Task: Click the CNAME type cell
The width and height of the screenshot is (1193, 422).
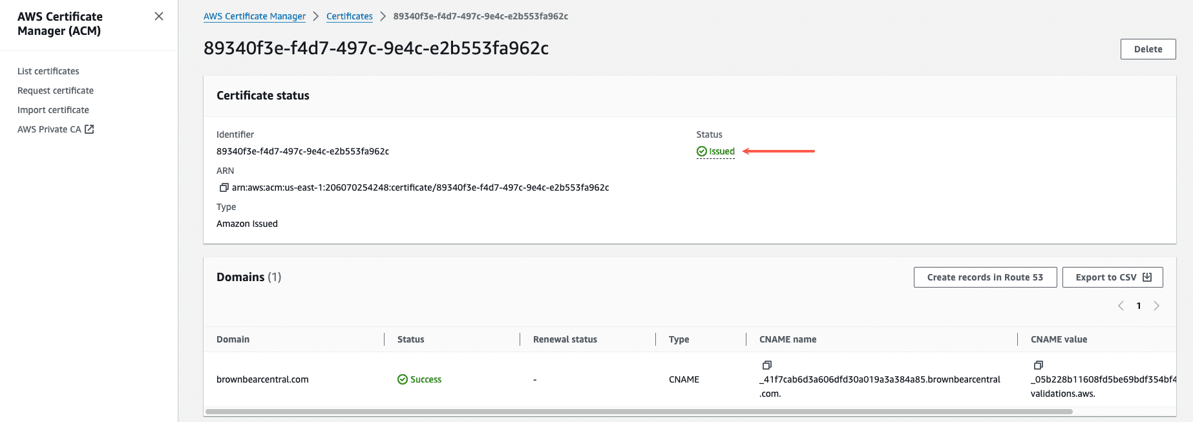Action: (x=684, y=379)
